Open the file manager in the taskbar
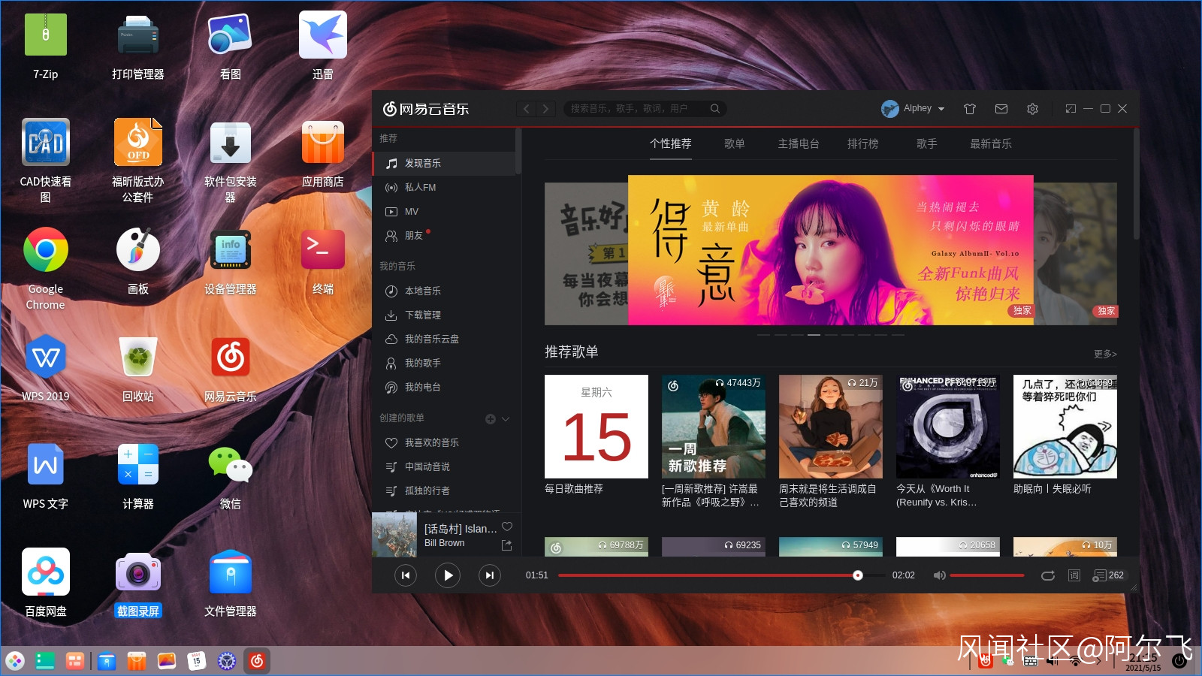 click(x=107, y=661)
